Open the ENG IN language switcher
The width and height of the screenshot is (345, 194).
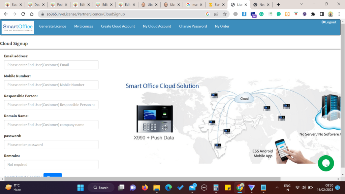(x=287, y=187)
